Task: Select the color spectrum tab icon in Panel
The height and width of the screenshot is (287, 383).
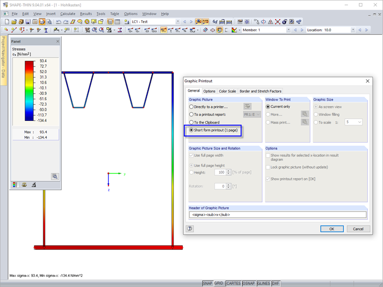Action: (15, 185)
